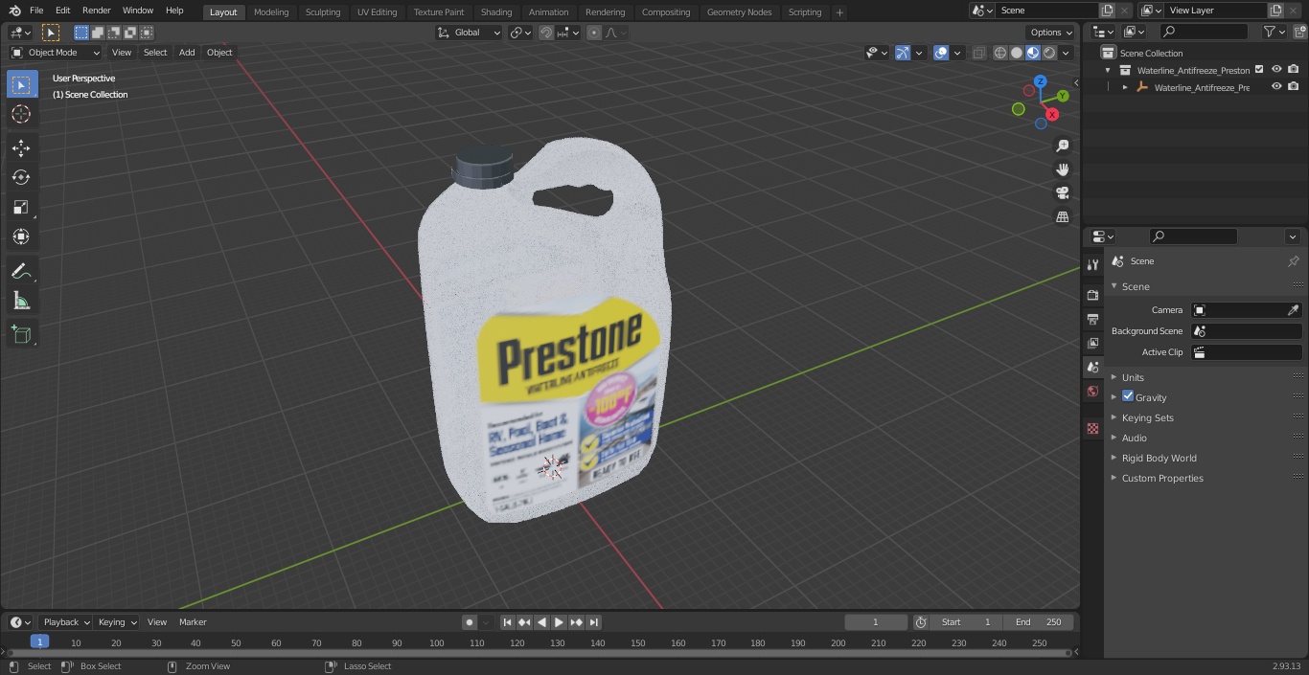Click the play animation button
This screenshot has height=675, width=1309.
pos(560,622)
